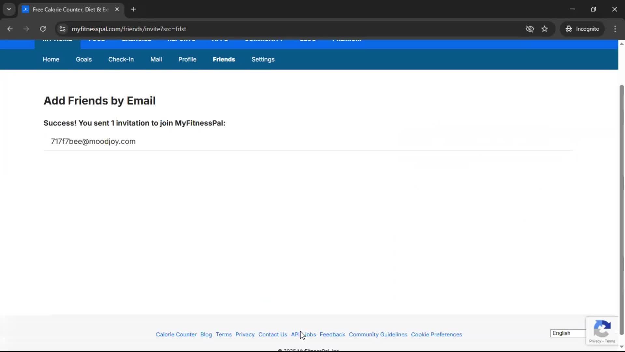
Task: Open the Chrome three-dot menu
Action: click(615, 29)
